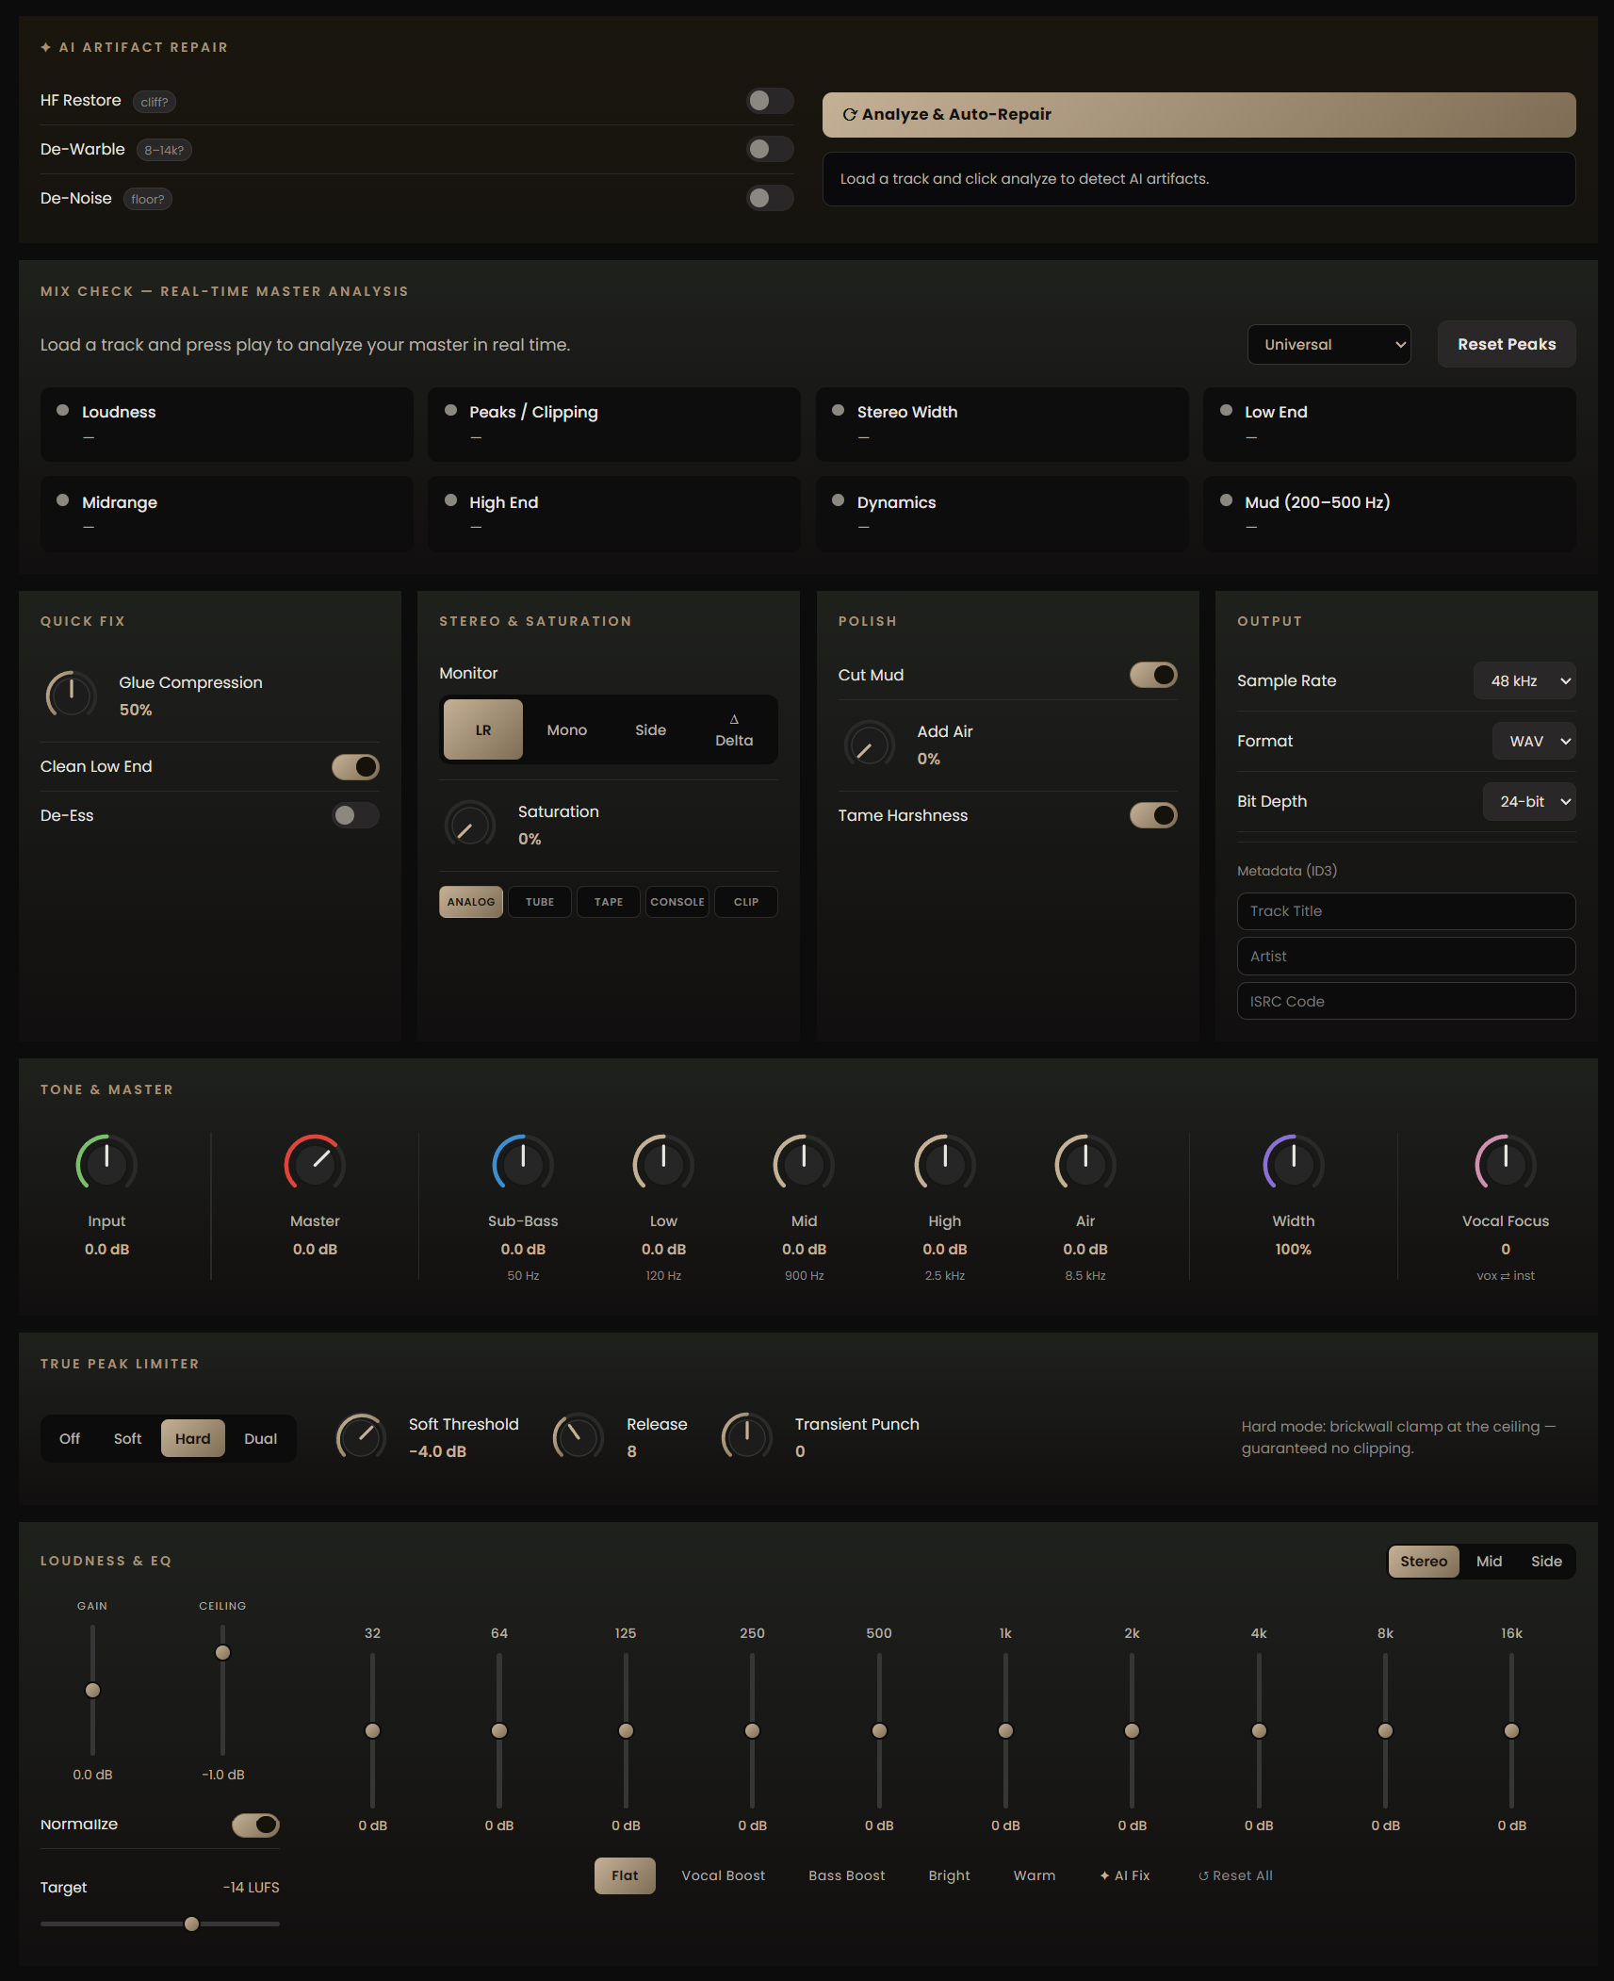The height and width of the screenshot is (1981, 1614).
Task: Click the Transient Punch knob
Action: click(746, 1438)
